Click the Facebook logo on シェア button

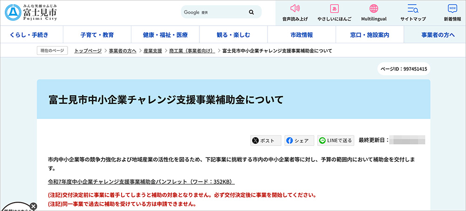[289, 141]
